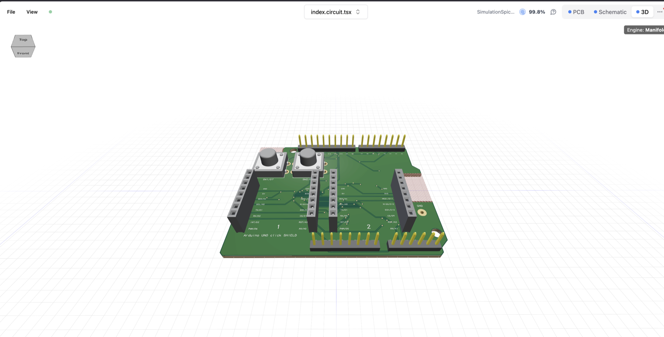Click the 99.8% progress value
The height and width of the screenshot is (337, 664).
(x=537, y=12)
